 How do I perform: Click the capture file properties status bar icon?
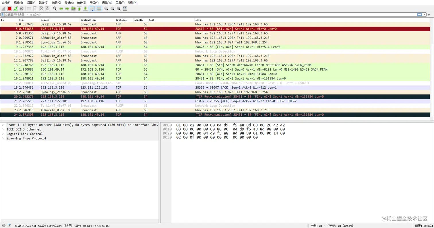click(9, 226)
